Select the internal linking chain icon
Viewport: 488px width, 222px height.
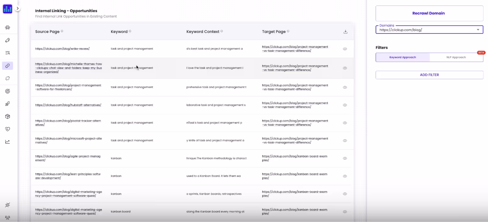point(8,66)
